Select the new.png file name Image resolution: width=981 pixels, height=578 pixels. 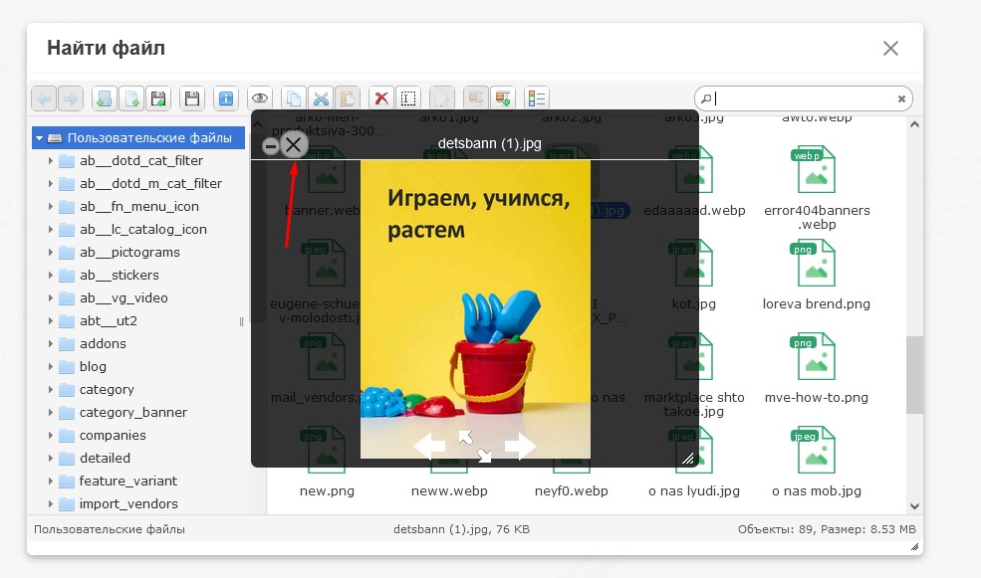pyautogui.click(x=327, y=491)
